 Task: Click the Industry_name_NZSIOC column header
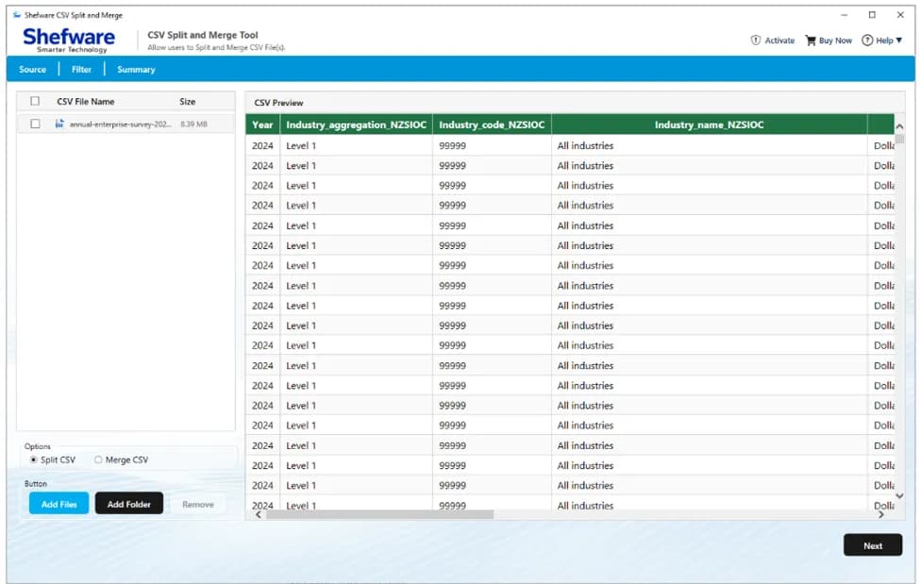[709, 125]
